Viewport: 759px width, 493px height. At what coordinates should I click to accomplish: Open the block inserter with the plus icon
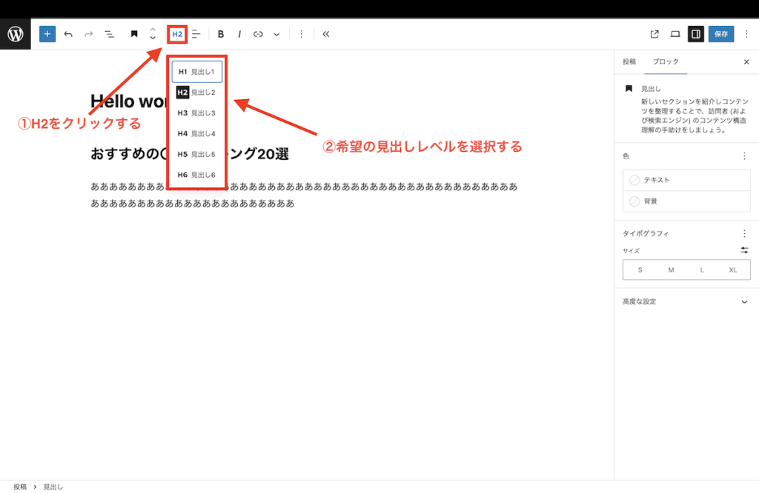(x=47, y=34)
